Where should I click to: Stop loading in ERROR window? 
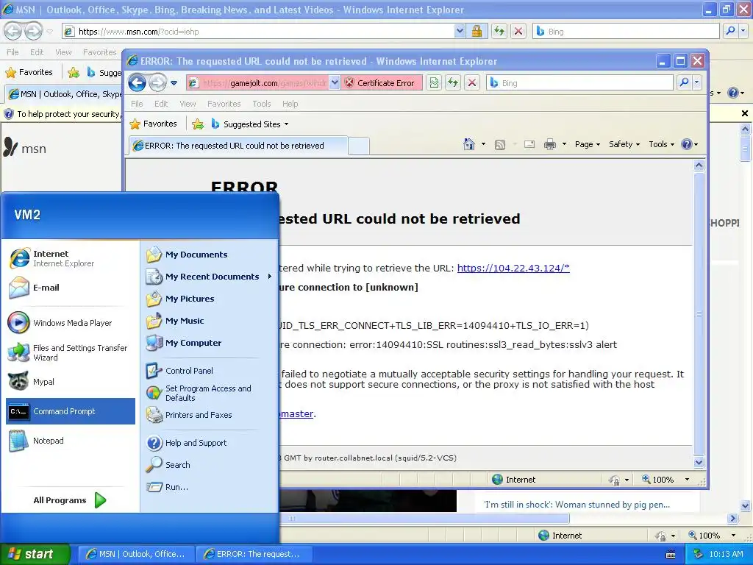pyautogui.click(x=471, y=82)
